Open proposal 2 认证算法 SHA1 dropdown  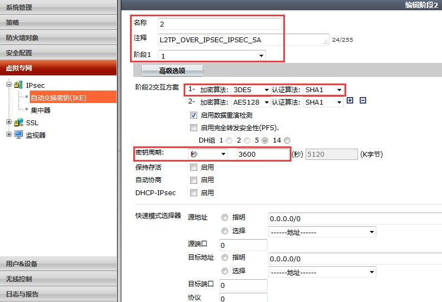(x=323, y=102)
